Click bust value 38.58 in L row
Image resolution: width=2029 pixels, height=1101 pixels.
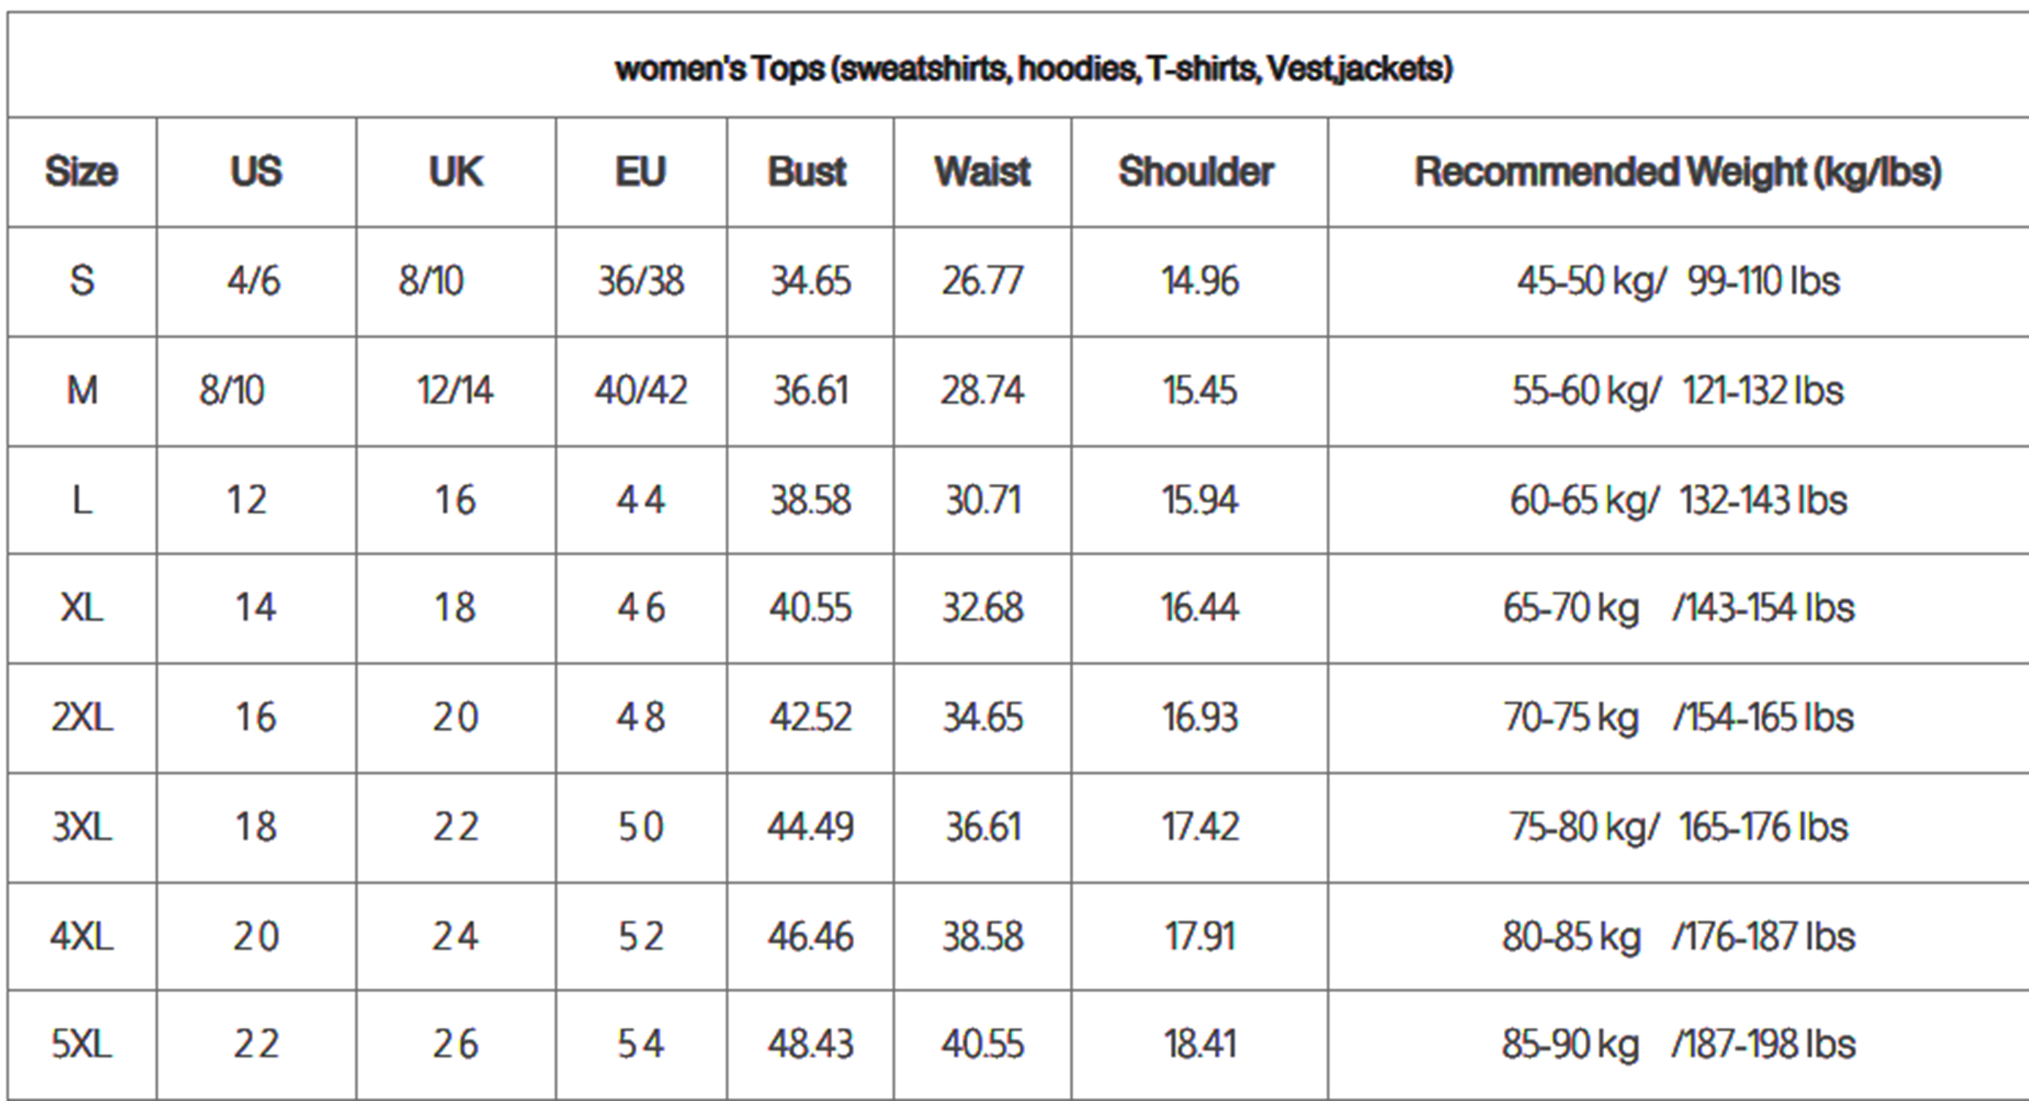(x=810, y=500)
